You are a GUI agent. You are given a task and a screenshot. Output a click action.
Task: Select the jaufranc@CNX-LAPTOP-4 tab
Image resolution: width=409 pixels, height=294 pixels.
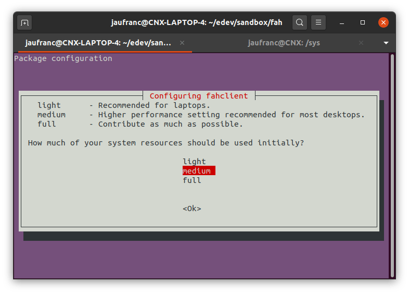(98, 43)
